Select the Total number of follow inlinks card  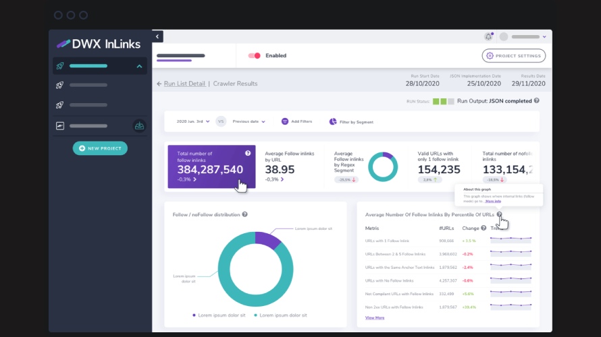click(x=211, y=166)
